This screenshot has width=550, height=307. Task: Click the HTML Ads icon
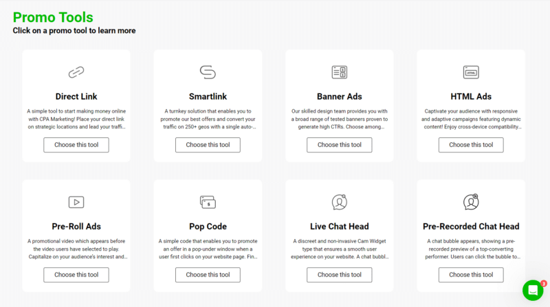click(471, 71)
